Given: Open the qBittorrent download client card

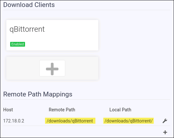Looking at the screenshot, I should 52,35.
